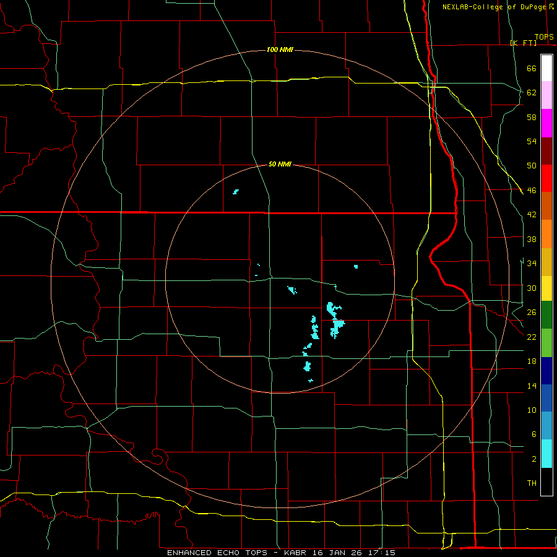Click the 62 value on the legend scale
557x557 pixels.
click(532, 93)
